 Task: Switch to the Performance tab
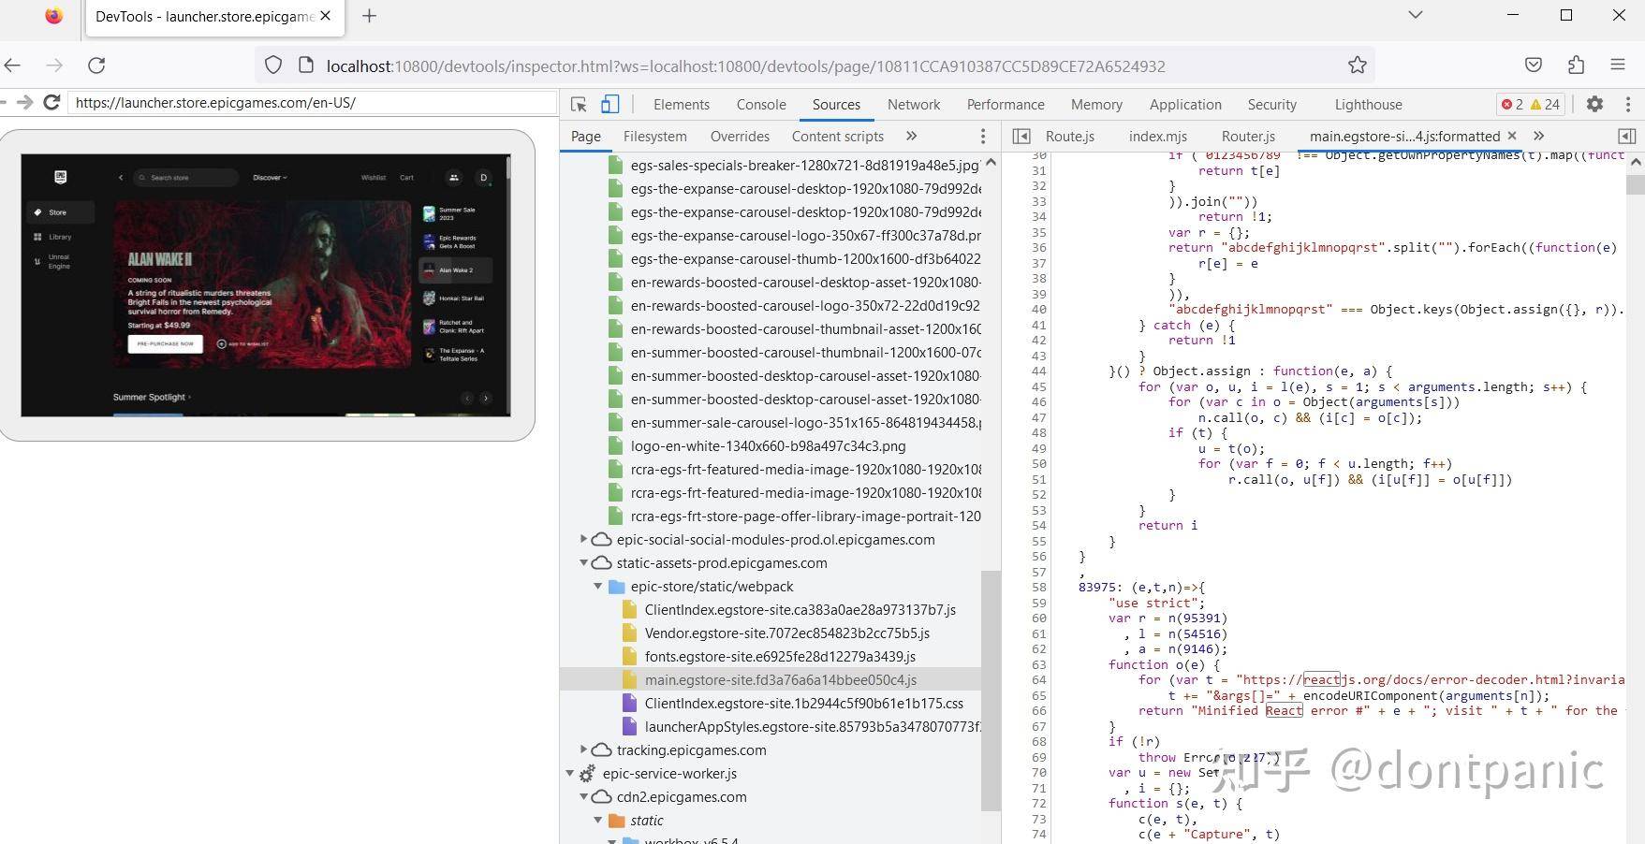tap(1006, 104)
